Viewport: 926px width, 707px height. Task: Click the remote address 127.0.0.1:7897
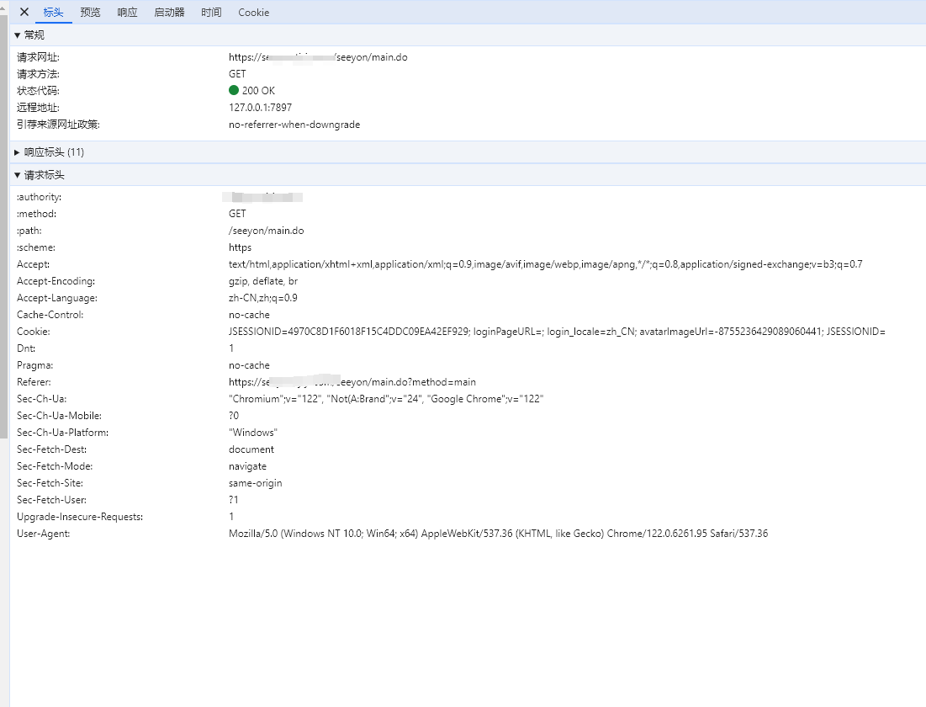pos(260,108)
